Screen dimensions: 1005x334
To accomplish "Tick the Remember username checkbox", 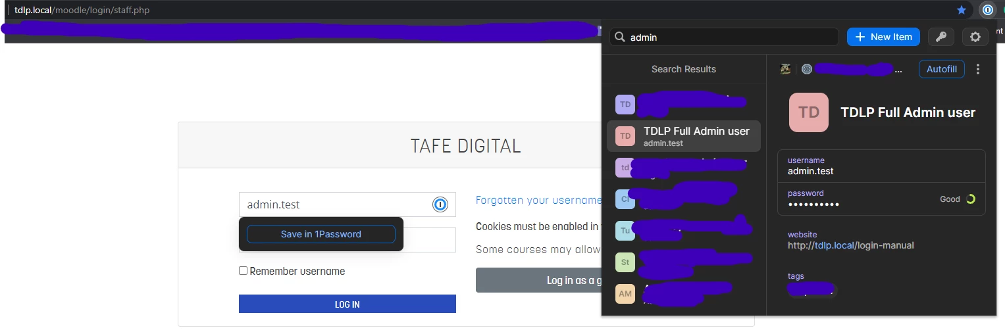I will click(243, 271).
